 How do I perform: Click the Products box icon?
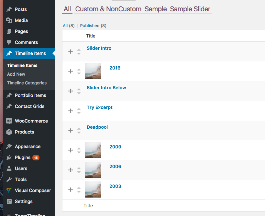click(x=9, y=132)
